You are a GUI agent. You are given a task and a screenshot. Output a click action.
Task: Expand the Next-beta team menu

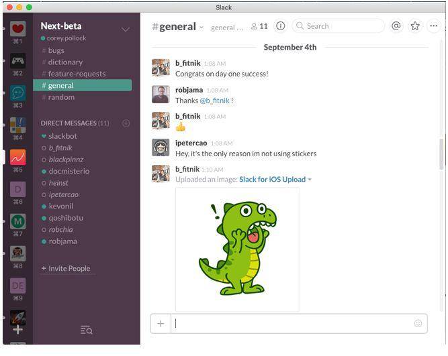[x=126, y=29]
